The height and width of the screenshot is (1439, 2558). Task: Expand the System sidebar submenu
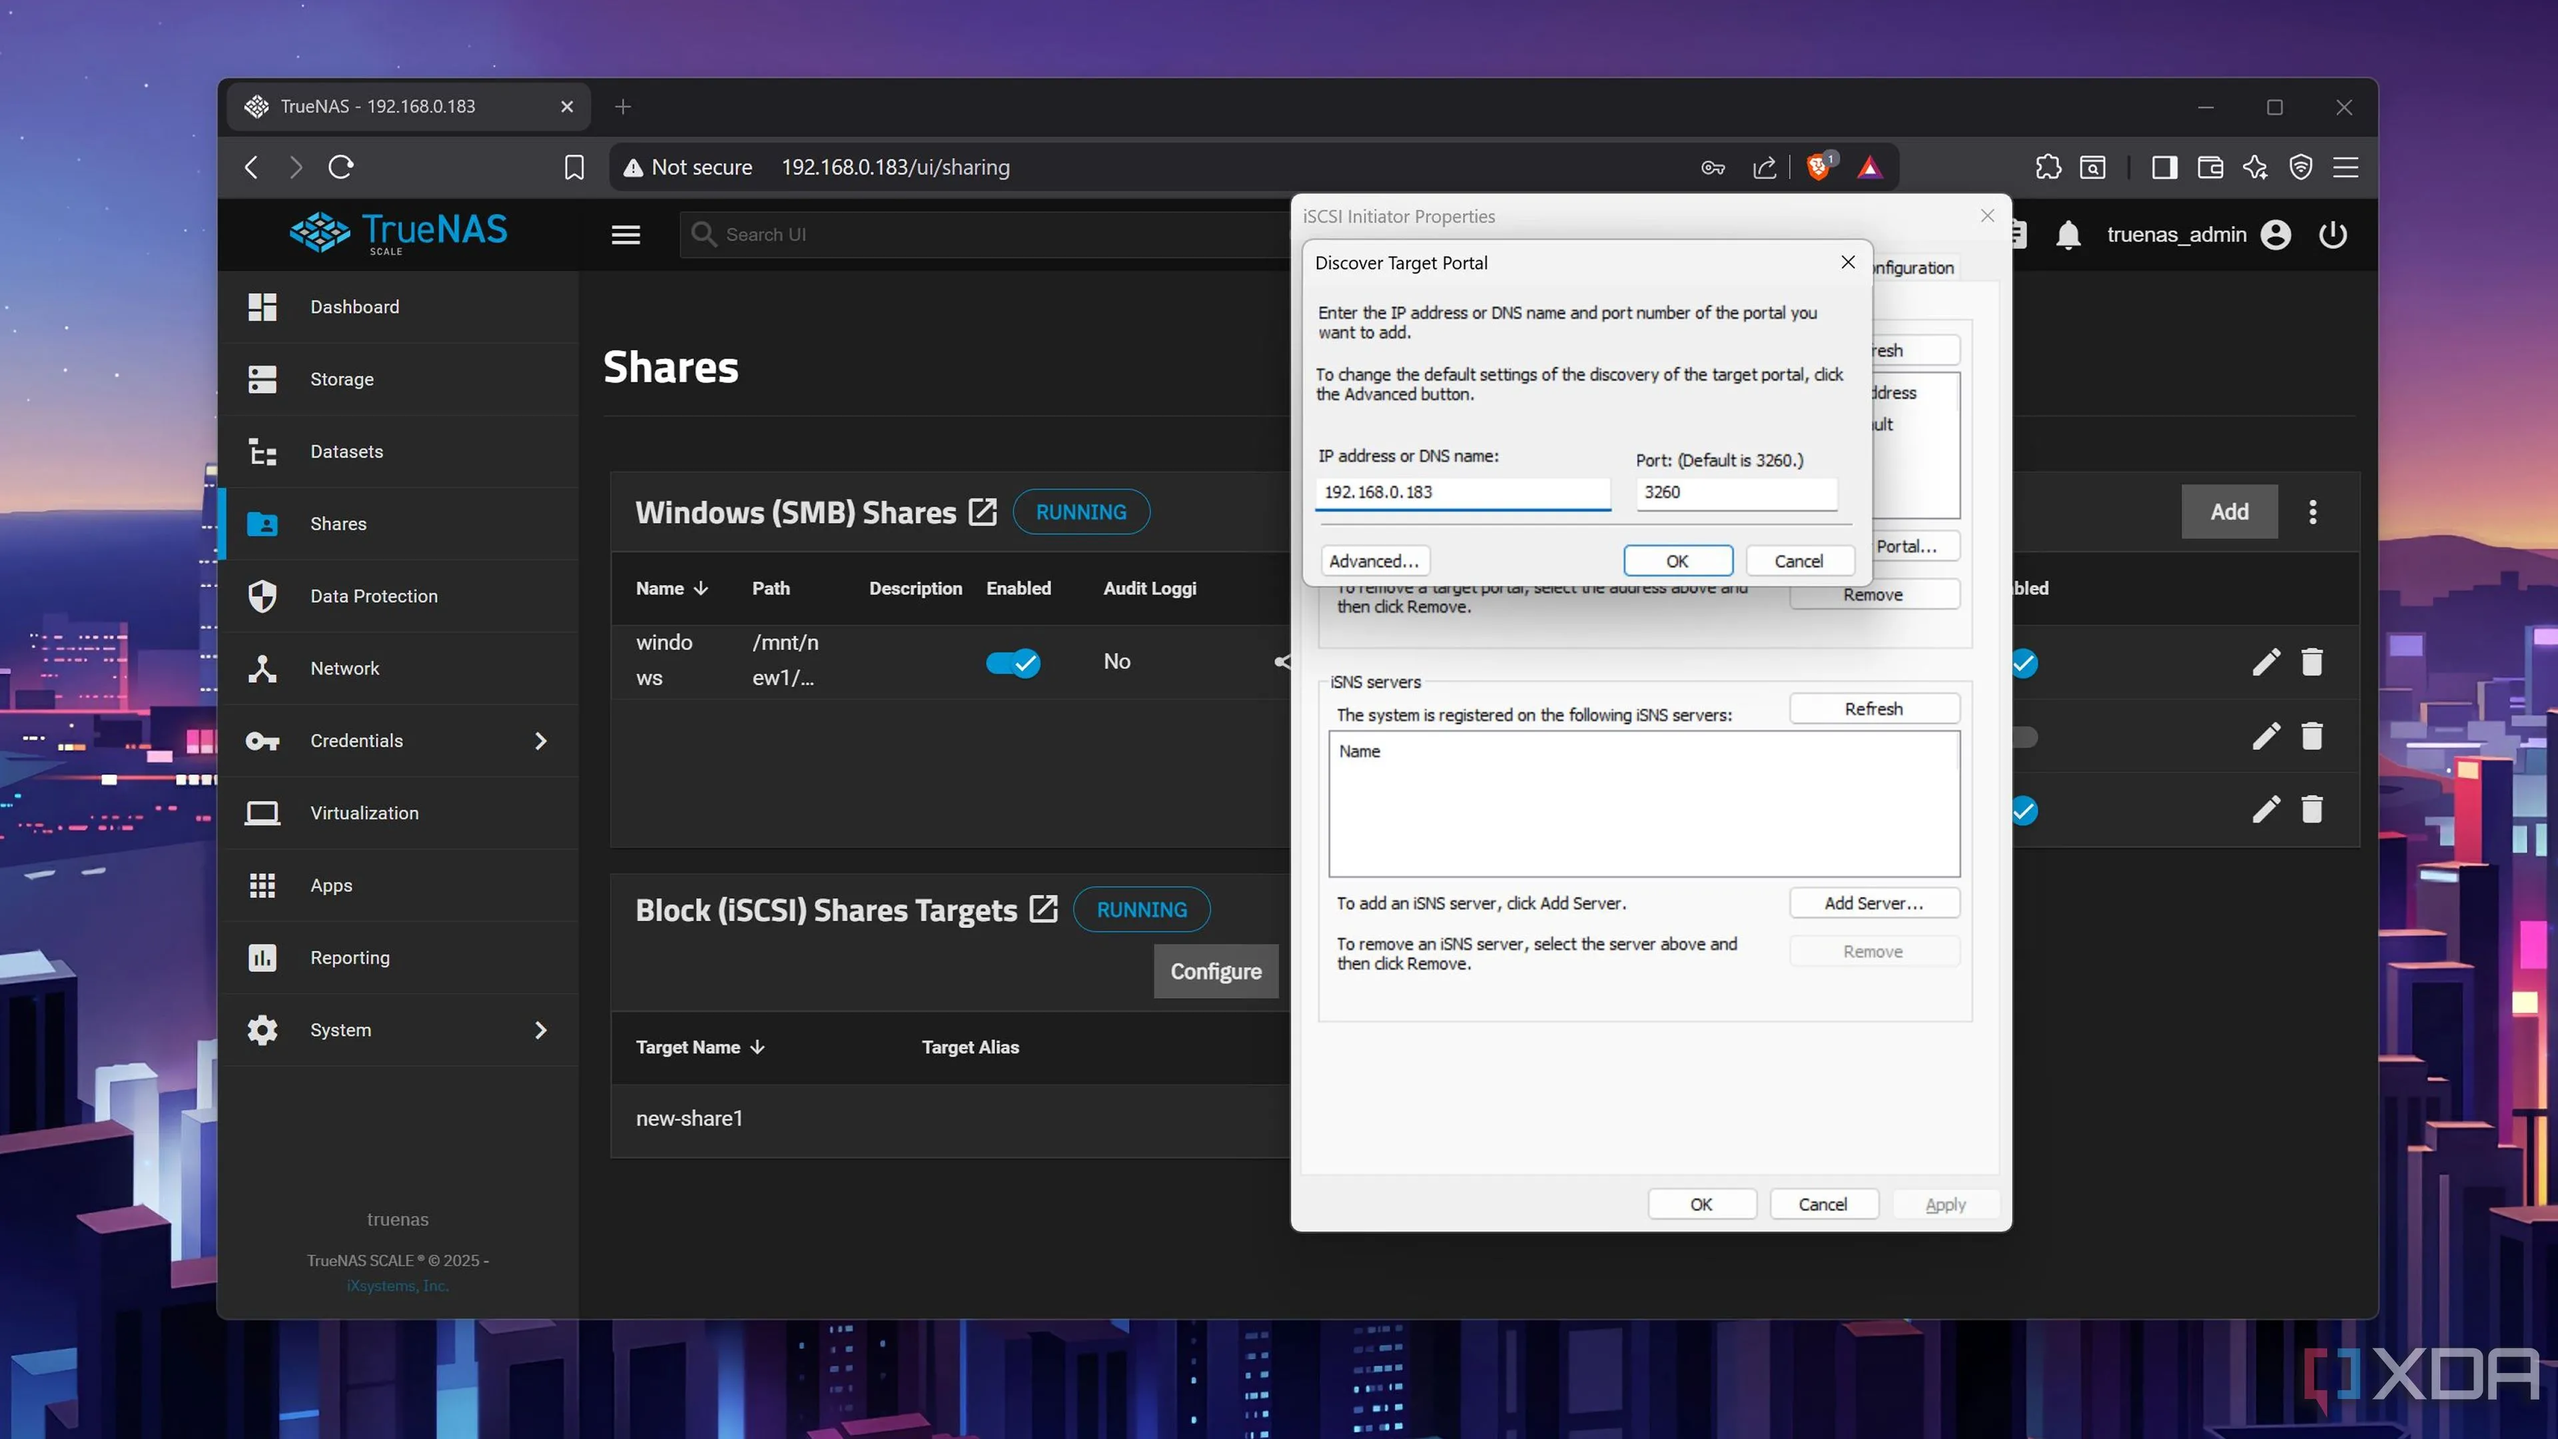click(540, 1030)
